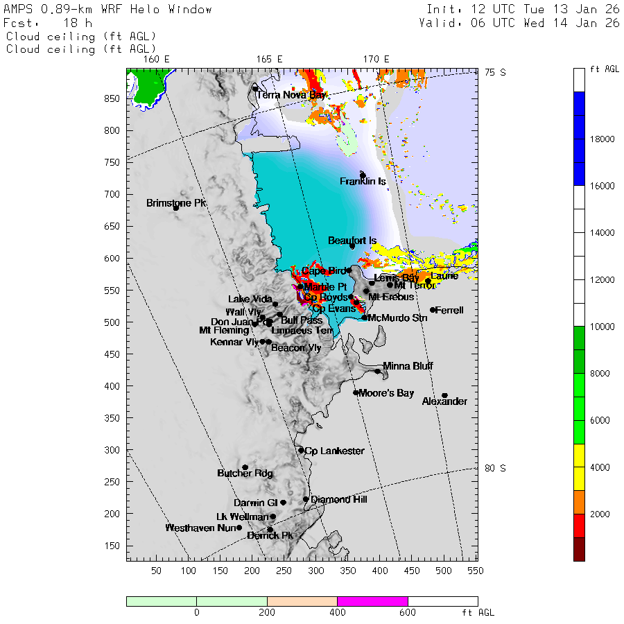
Task: Click the Brimstone Pk location marker
Action: (x=176, y=207)
